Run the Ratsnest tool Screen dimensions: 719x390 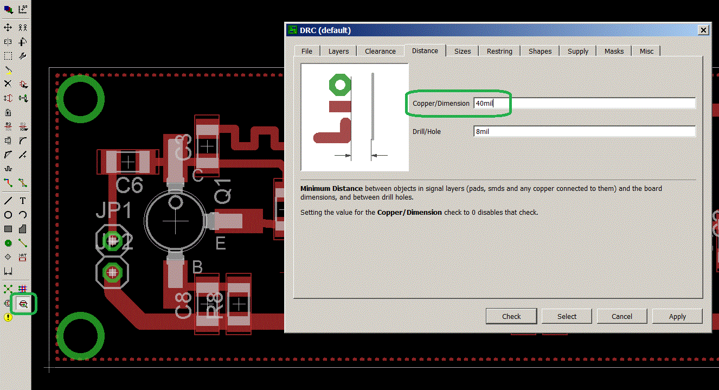[x=8, y=289]
